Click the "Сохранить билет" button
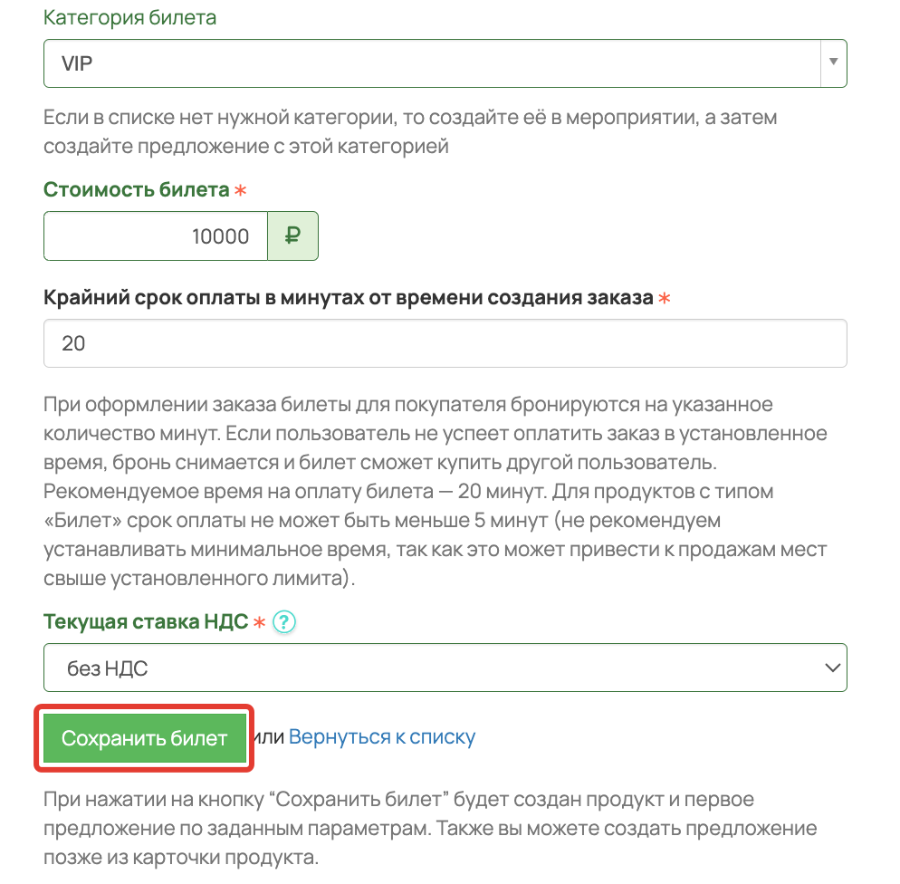Image resolution: width=900 pixels, height=884 pixels. tap(145, 738)
